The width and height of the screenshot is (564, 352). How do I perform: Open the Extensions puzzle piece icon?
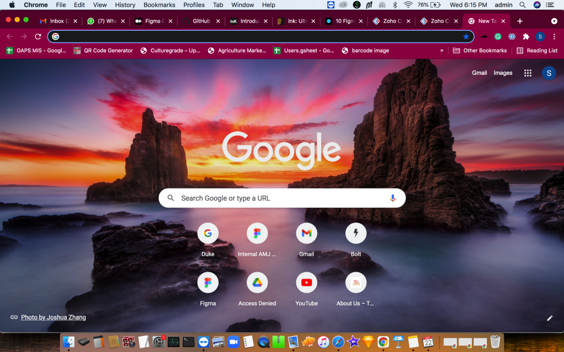click(526, 36)
